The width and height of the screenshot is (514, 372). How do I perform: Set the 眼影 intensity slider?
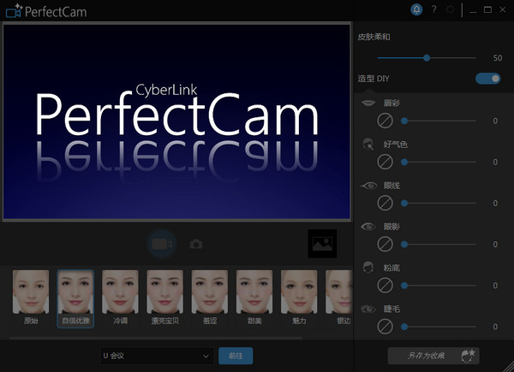[439, 245]
